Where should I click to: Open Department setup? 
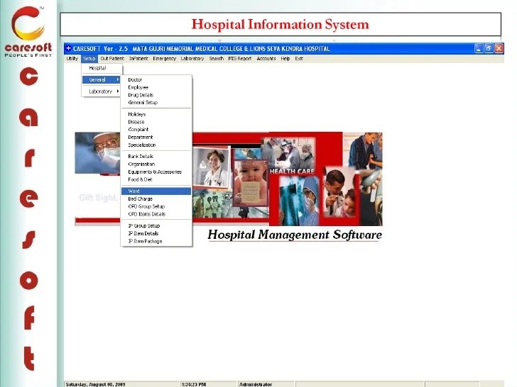pyautogui.click(x=156, y=137)
